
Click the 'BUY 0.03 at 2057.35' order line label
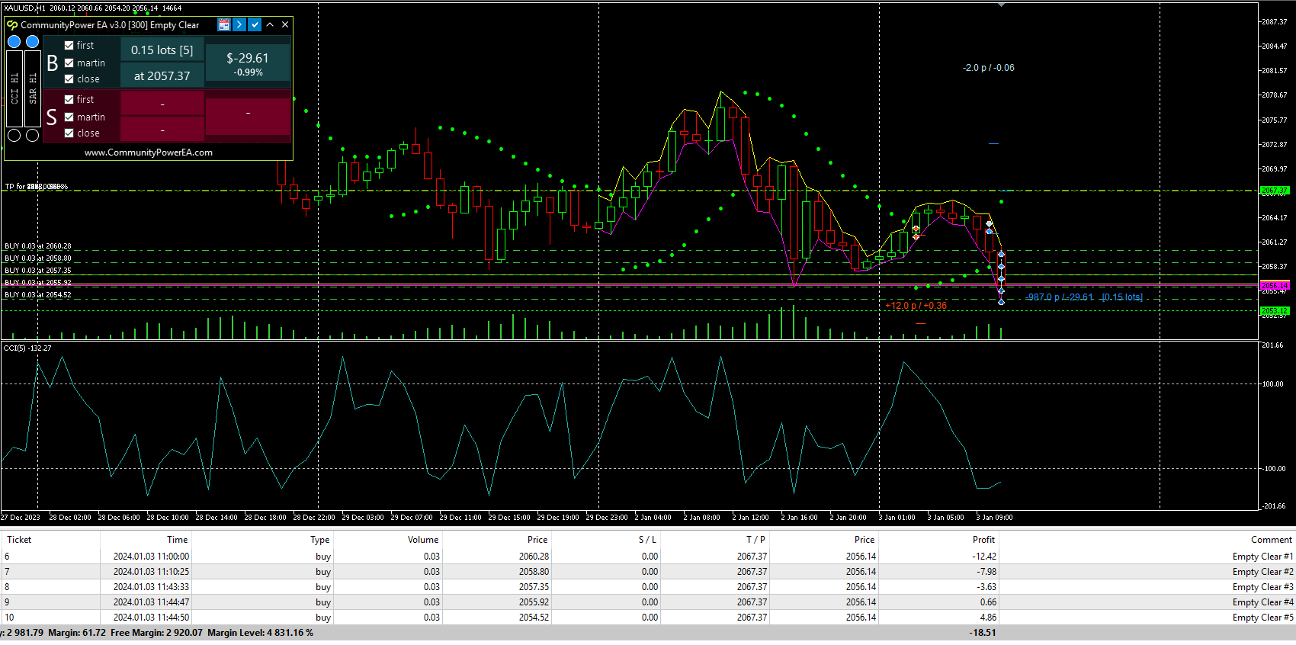pyautogui.click(x=38, y=271)
